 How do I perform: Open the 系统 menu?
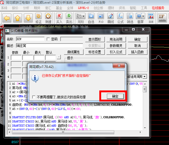click(4, 8)
